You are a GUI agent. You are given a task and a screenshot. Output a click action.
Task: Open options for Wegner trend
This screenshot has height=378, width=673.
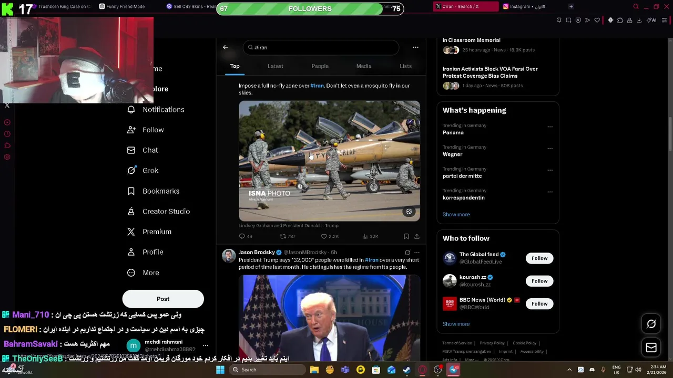550,149
